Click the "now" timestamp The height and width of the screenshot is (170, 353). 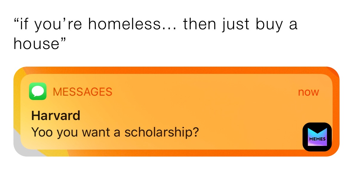[x=308, y=92]
